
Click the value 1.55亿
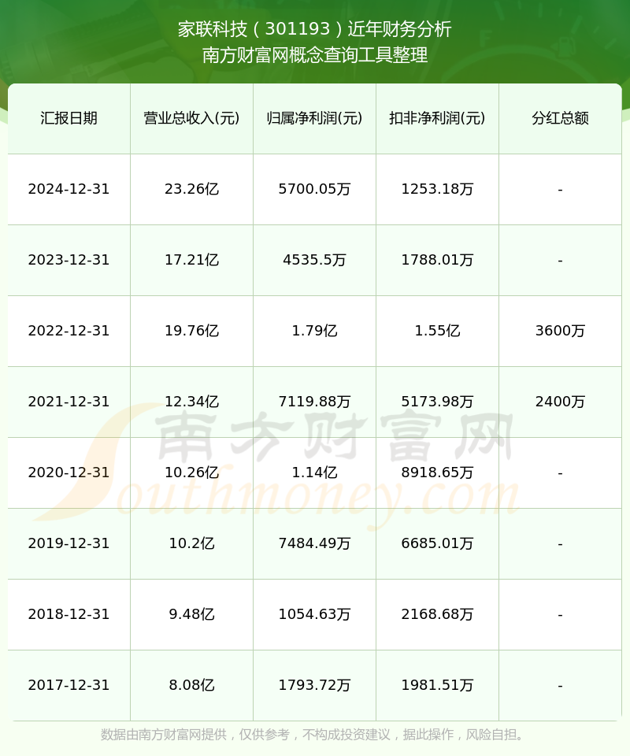coord(437,331)
